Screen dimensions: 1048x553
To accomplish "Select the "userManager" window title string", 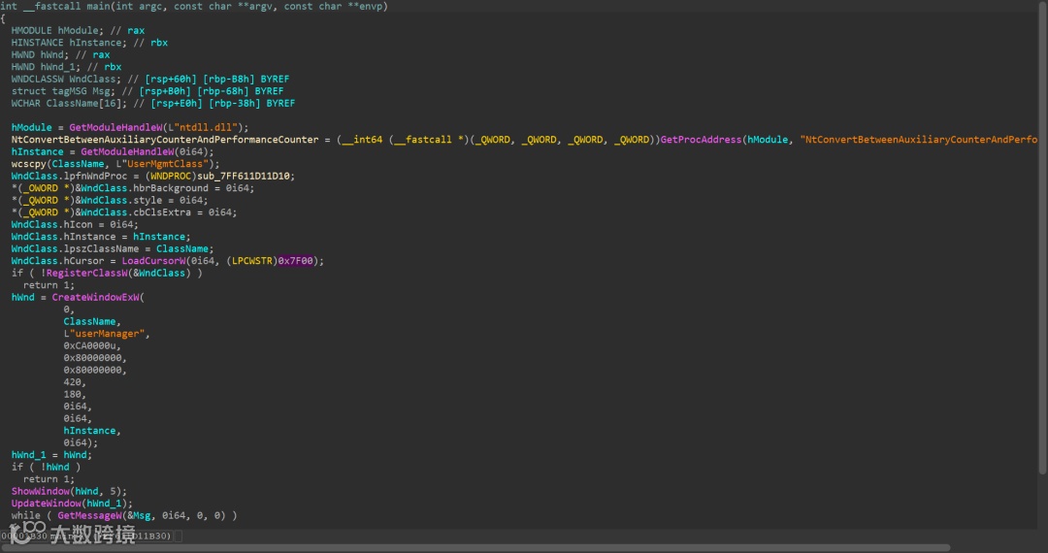I will [x=107, y=334].
